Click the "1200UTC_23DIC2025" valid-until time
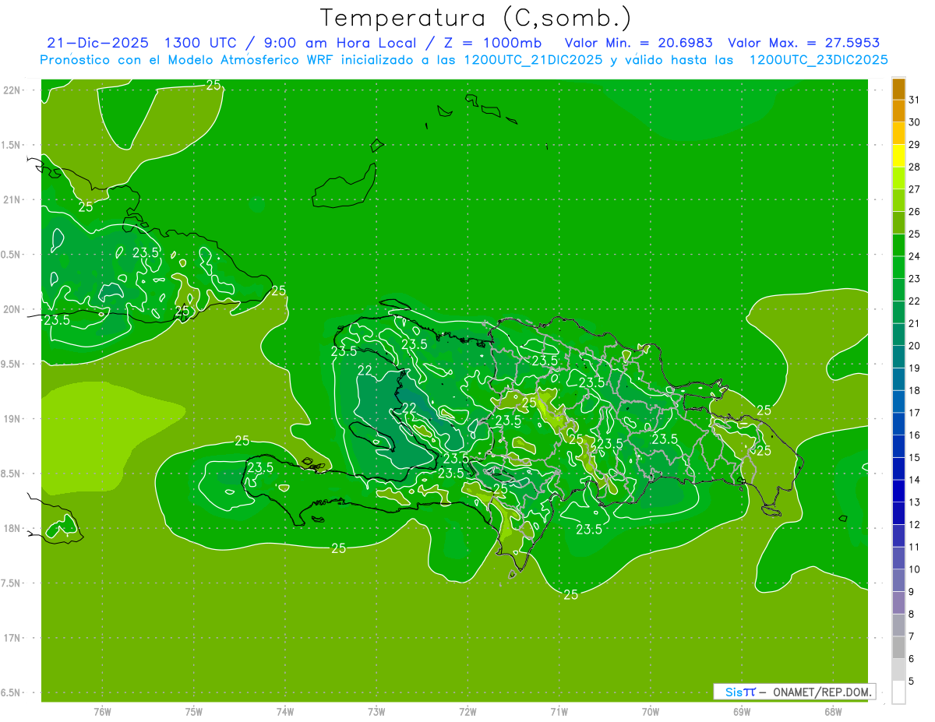This screenshot has width=935, height=722. (x=818, y=60)
